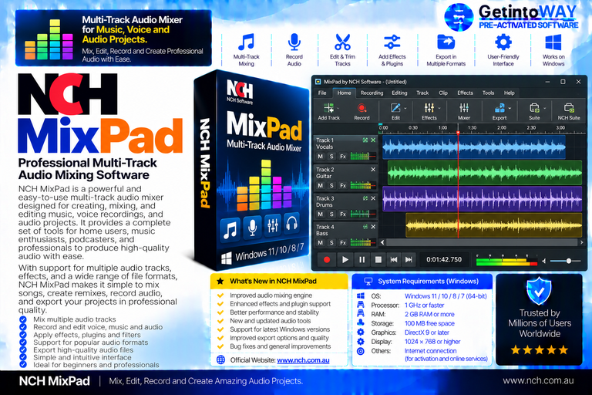The height and width of the screenshot is (395, 592).
Task: Remove Track 3 Drums with its X
Action: [x=373, y=198]
